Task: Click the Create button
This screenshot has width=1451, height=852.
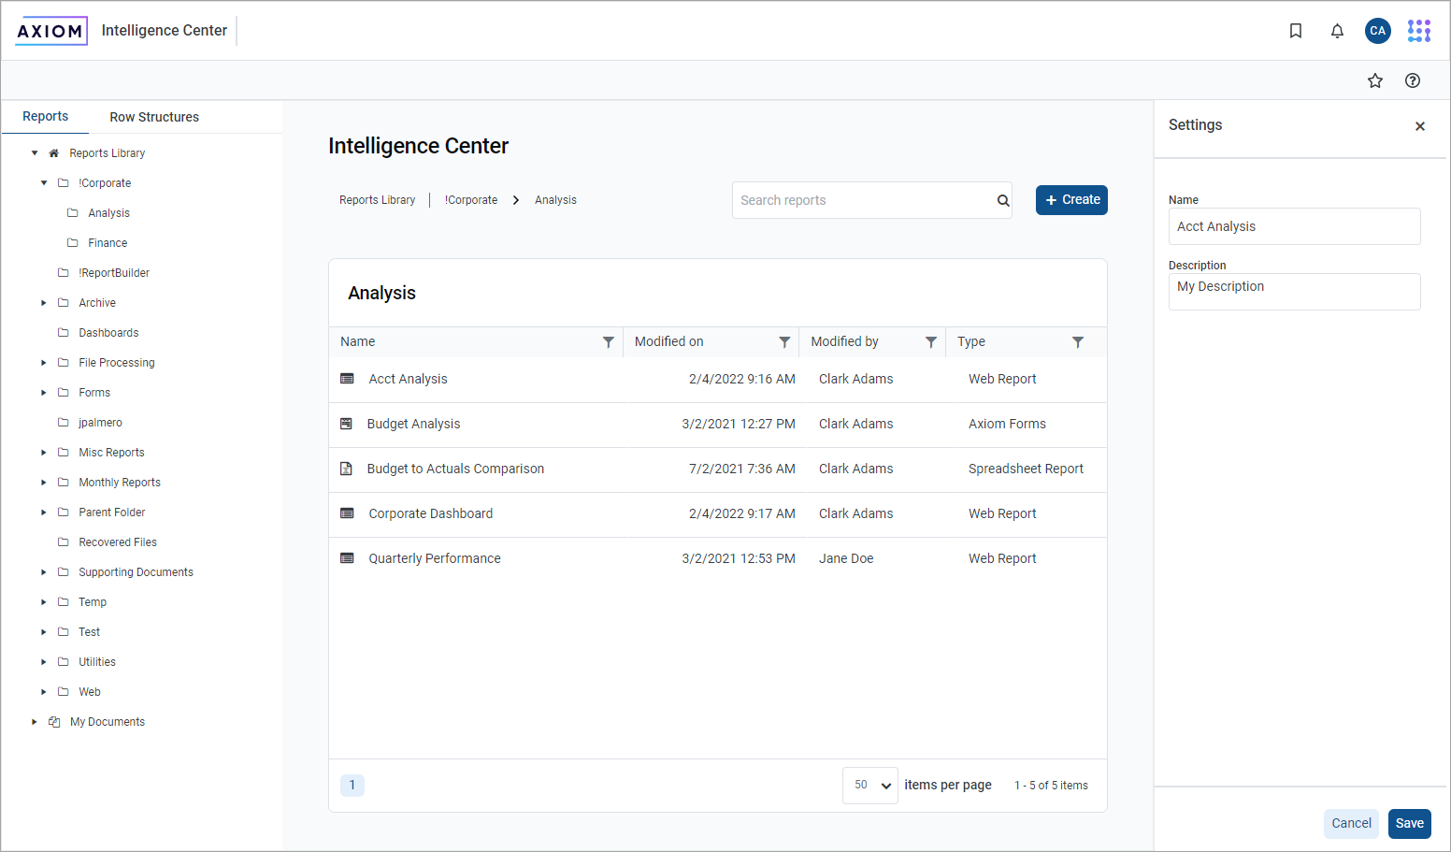Action: 1071,200
